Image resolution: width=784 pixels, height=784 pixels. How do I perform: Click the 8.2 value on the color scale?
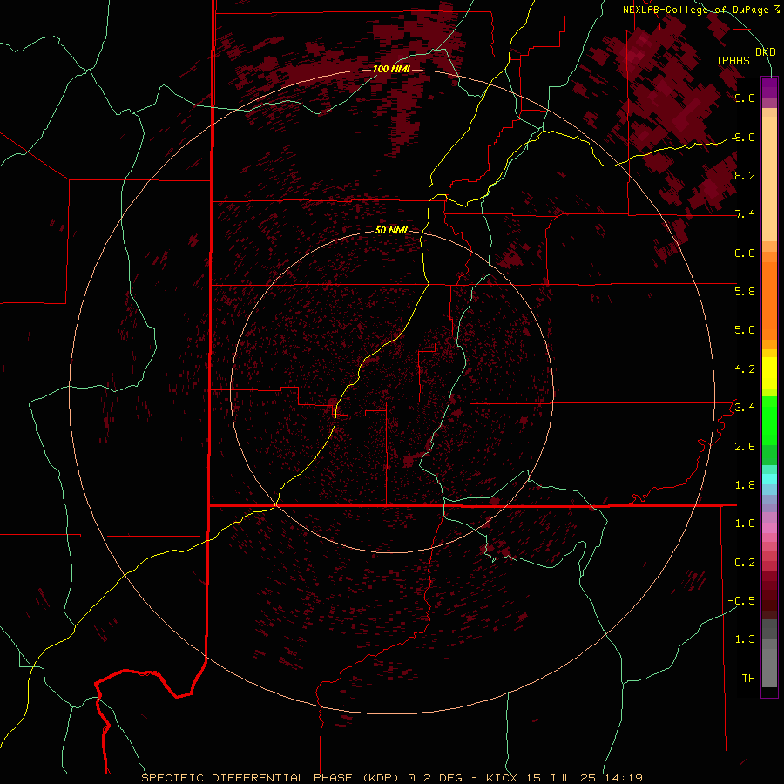[x=745, y=175]
